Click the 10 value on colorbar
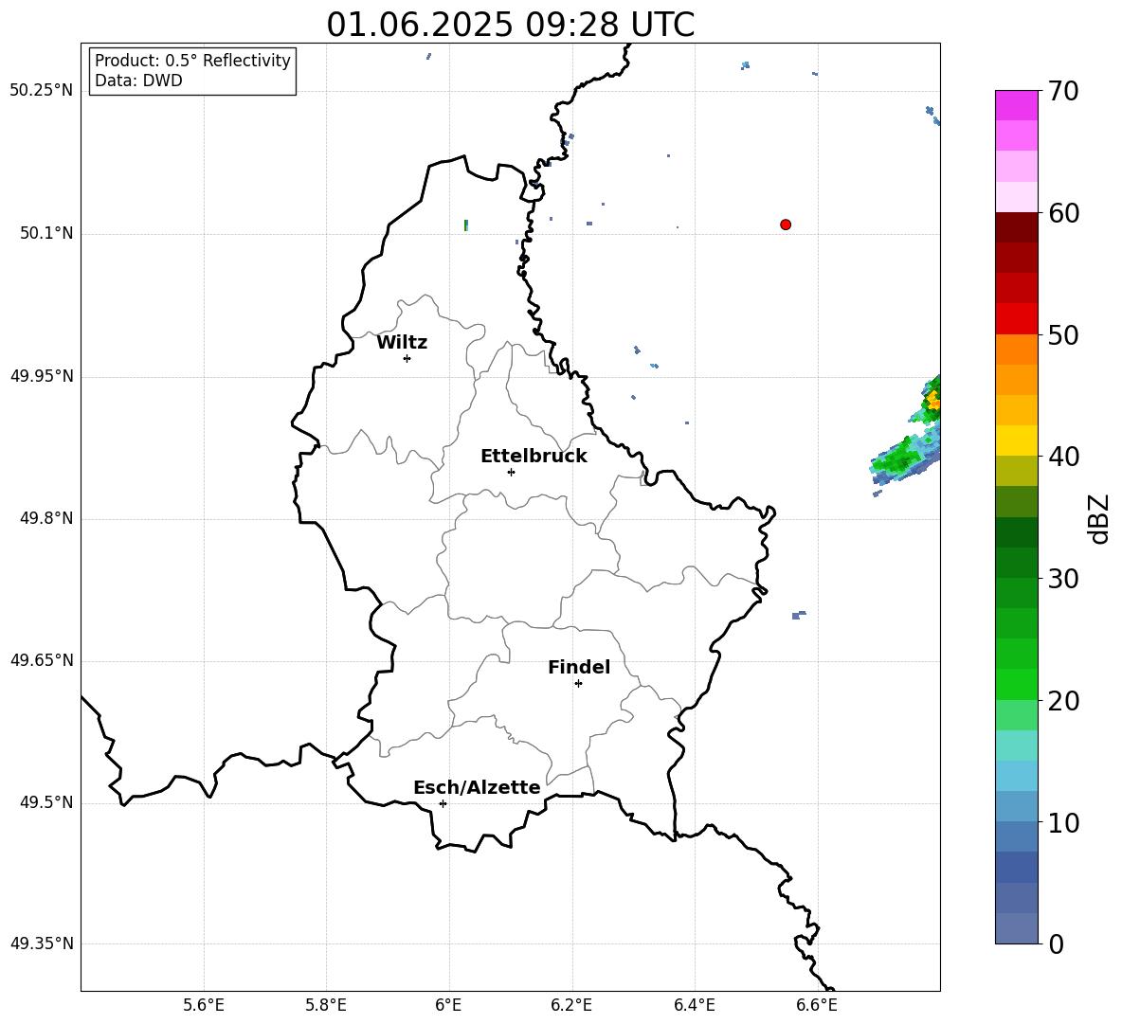This screenshot has width=1122, height=1024. (1063, 821)
